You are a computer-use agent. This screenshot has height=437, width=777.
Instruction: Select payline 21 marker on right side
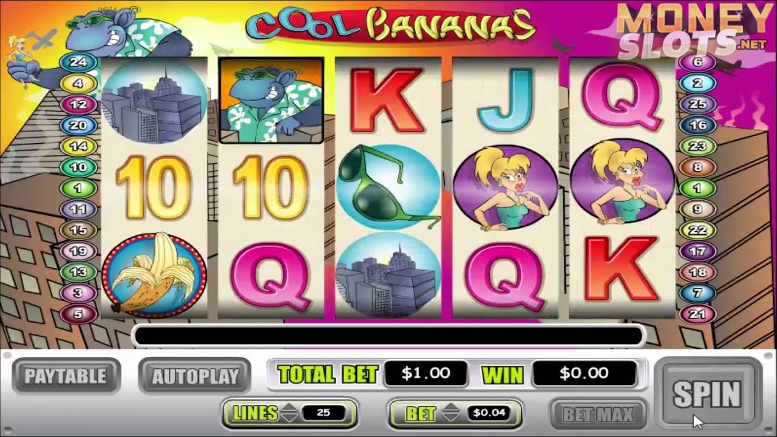[x=697, y=314]
